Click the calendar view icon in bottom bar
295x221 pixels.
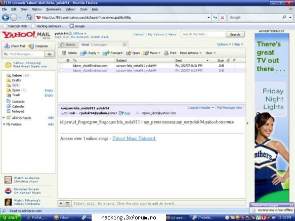click(x=67, y=203)
